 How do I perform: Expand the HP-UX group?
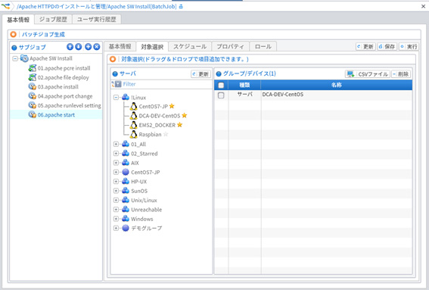click(x=116, y=181)
